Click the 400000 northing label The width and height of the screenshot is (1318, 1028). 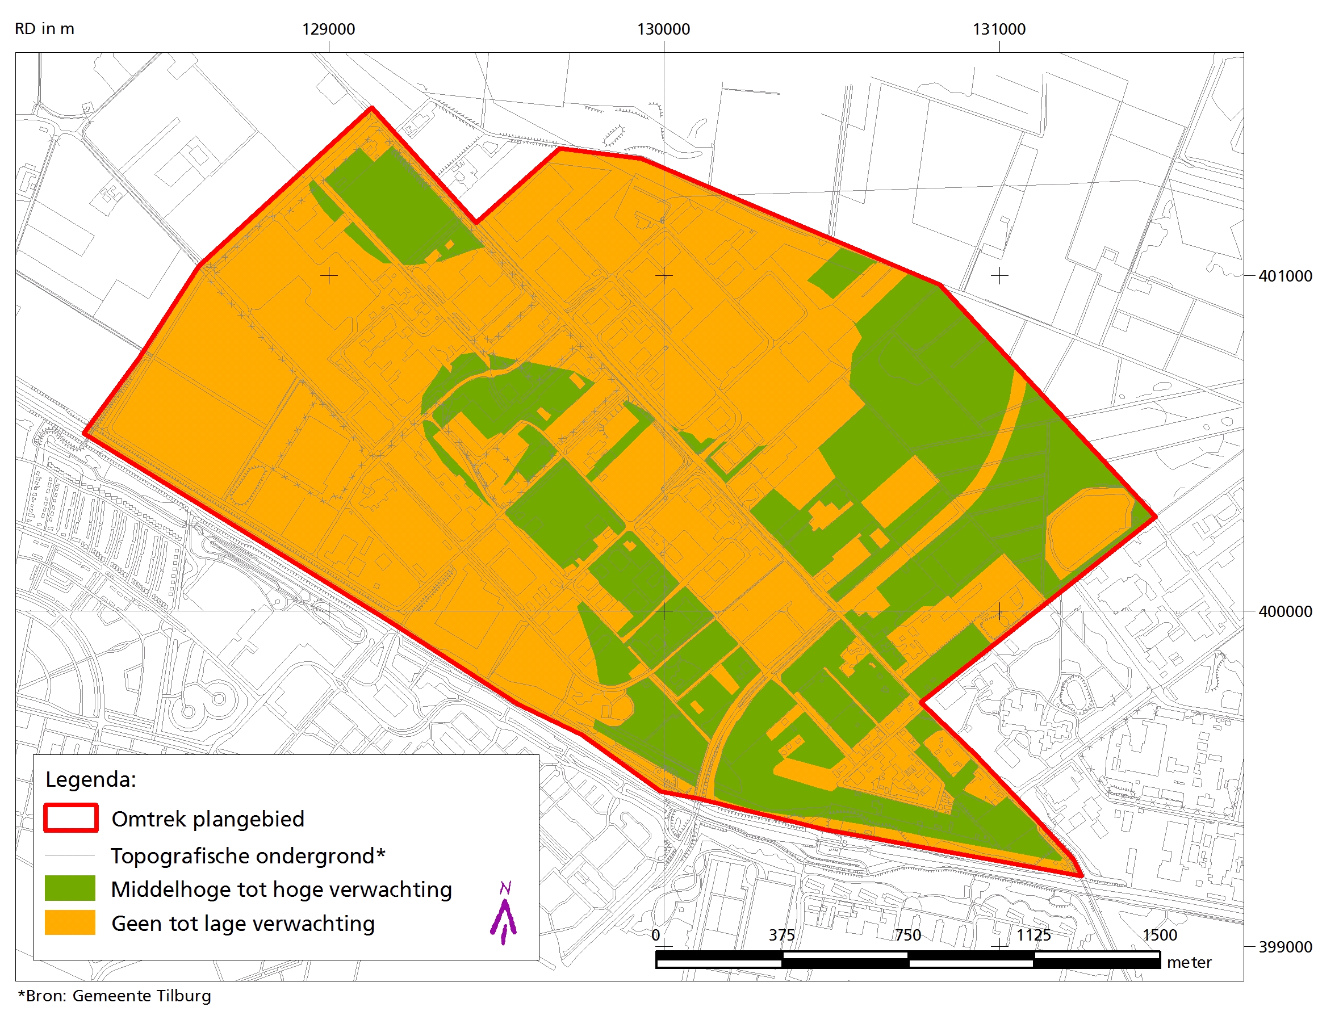pos(1285,611)
